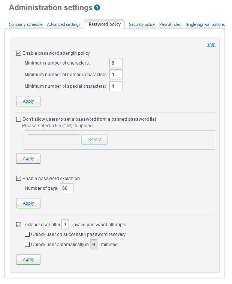Switch to Advanced settings tab
This screenshot has width=232, height=284.
coord(64,24)
